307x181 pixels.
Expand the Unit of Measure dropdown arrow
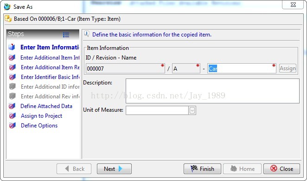(192, 111)
